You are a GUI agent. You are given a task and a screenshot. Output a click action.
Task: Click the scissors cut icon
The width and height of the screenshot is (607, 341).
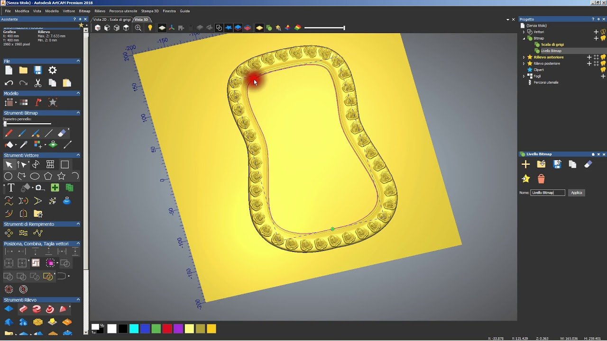point(38,83)
